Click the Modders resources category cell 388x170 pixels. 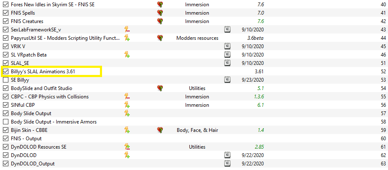[x=197, y=38]
